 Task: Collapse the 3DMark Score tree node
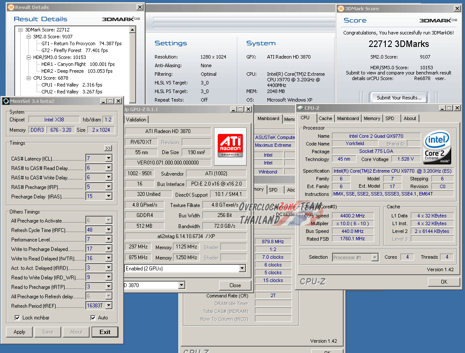tap(21, 30)
